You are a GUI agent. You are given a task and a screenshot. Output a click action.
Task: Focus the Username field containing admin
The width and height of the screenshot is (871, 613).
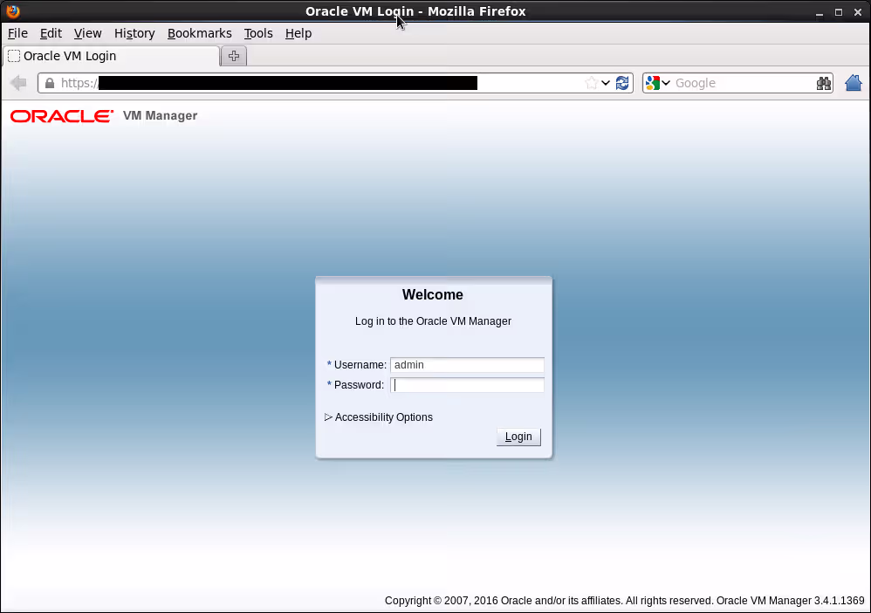tap(468, 365)
